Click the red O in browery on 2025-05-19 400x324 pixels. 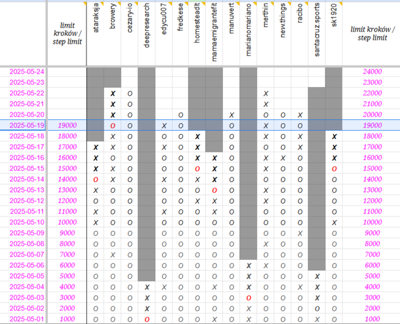click(113, 126)
